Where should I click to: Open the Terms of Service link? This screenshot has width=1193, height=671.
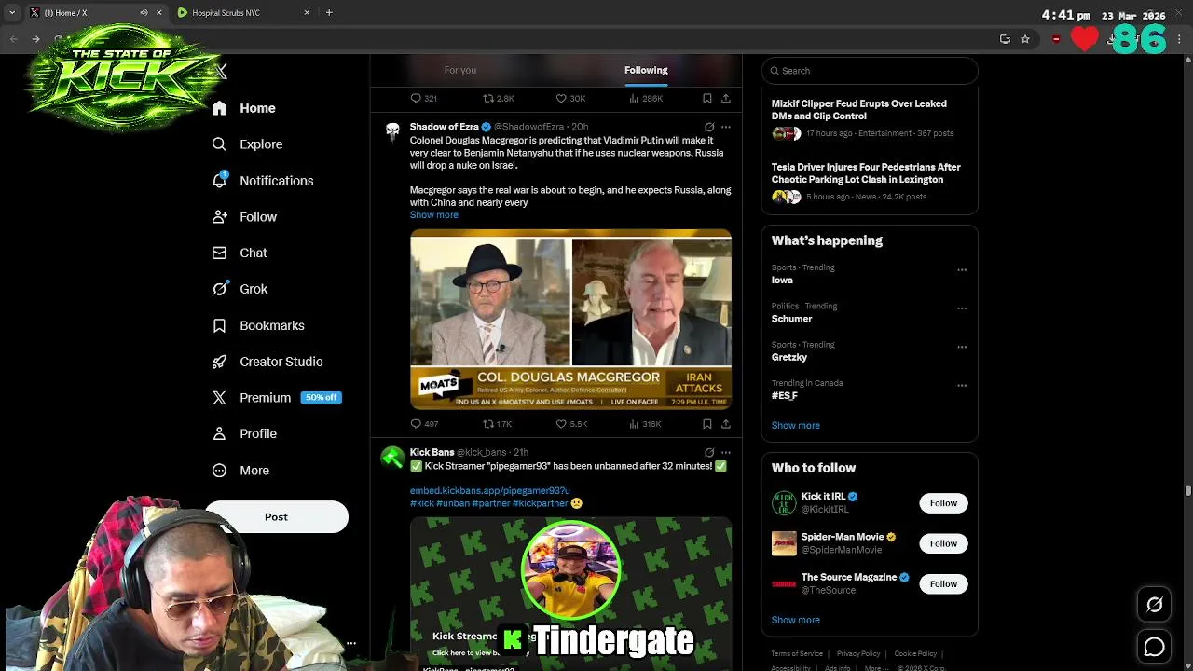797,654
